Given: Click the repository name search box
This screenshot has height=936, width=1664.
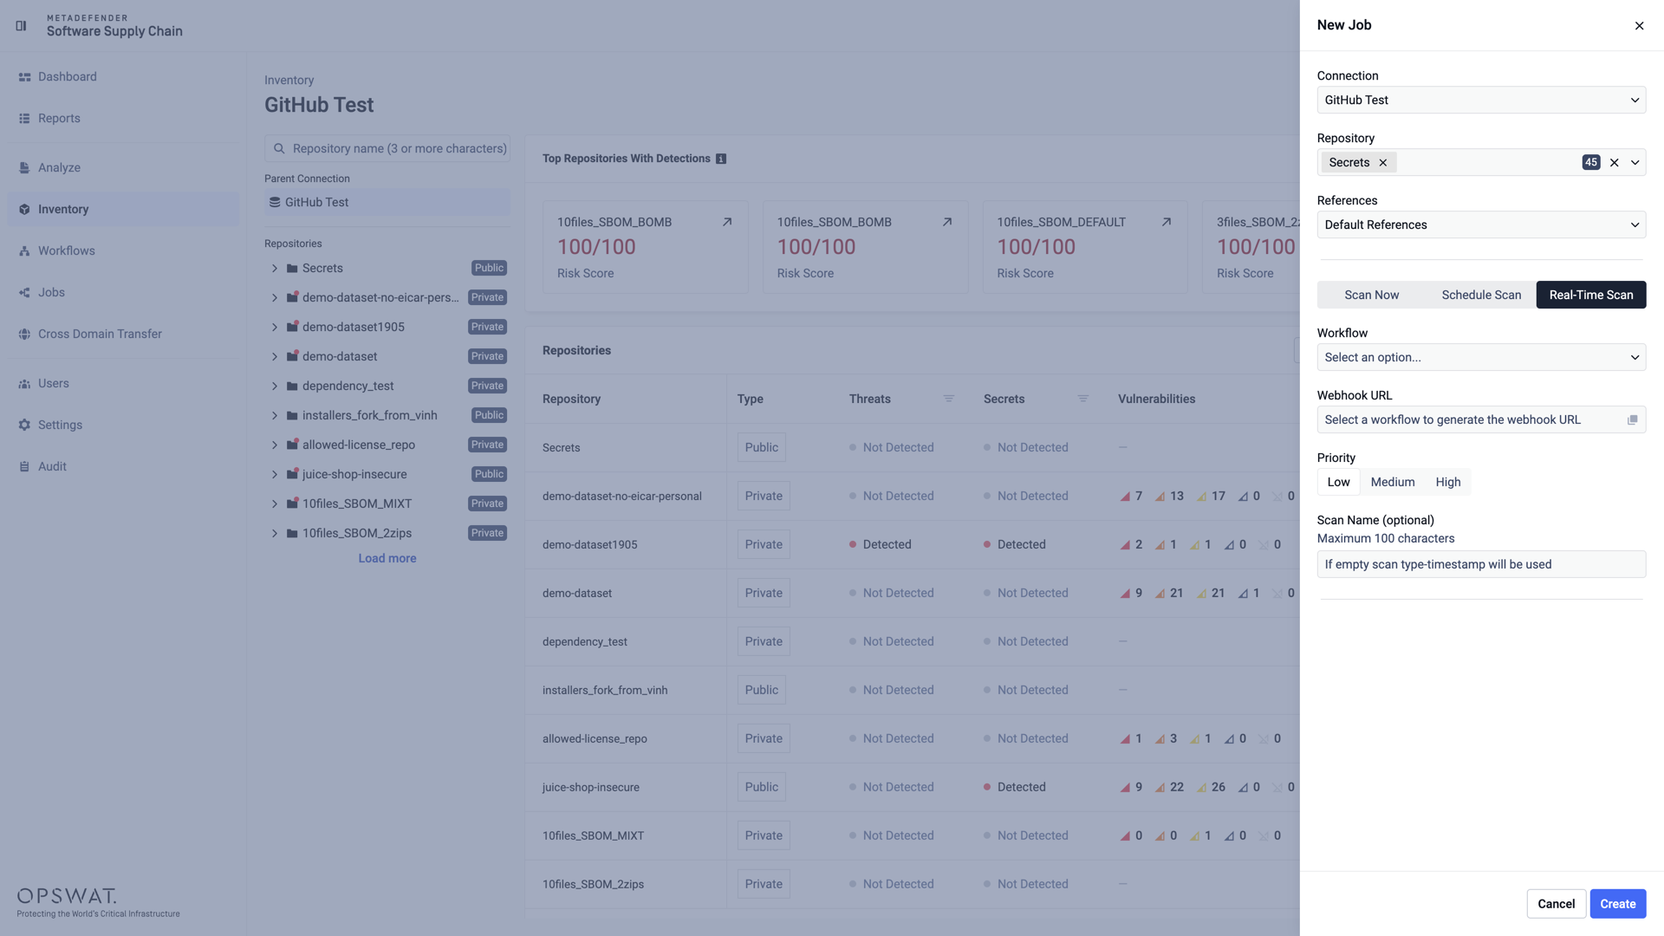Looking at the screenshot, I should pyautogui.click(x=387, y=148).
